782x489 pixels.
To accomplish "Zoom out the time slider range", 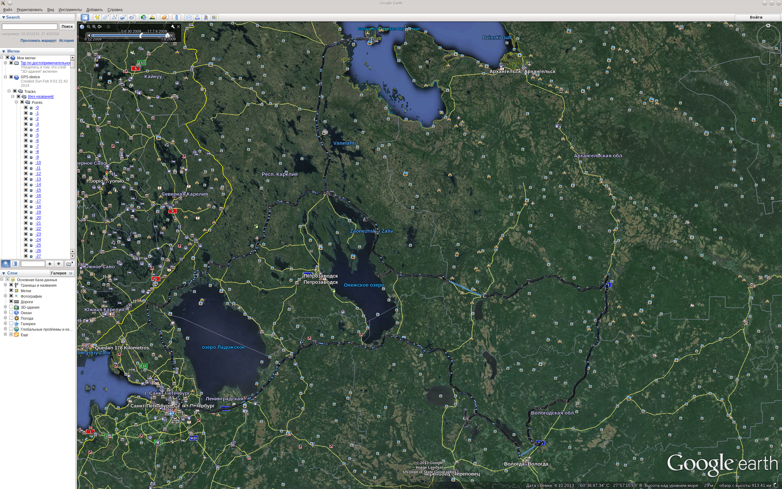I will [x=88, y=27].
